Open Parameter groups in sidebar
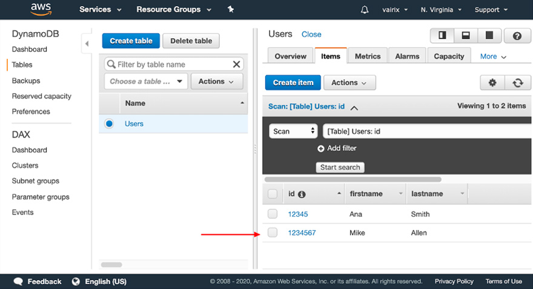Image resolution: width=533 pixels, height=289 pixels. point(41,197)
